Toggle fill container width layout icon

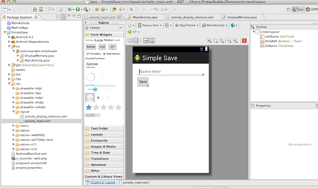(146, 41)
